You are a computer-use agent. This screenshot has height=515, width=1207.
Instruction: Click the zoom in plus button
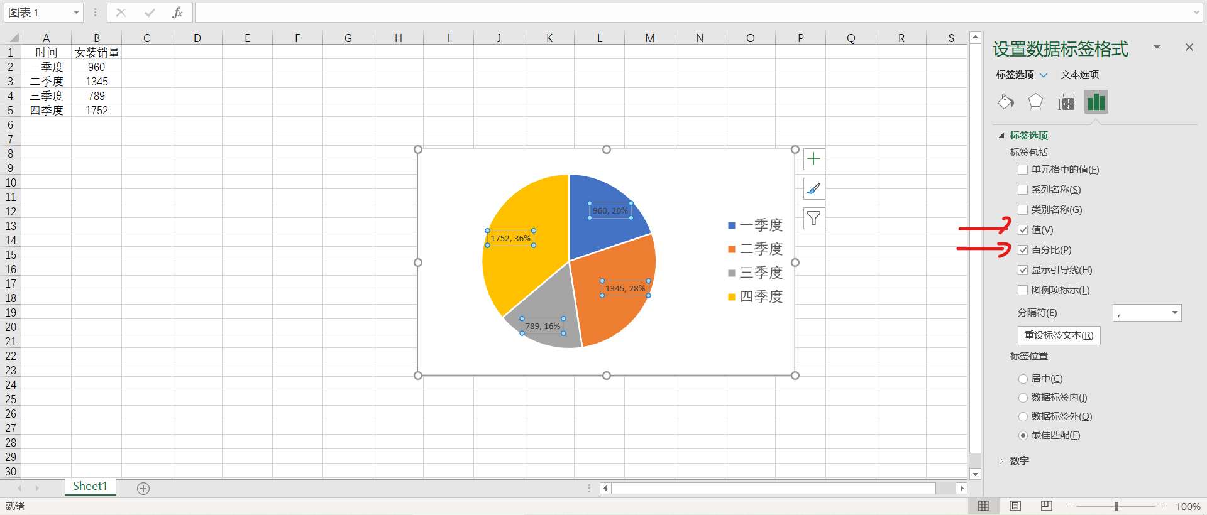1162,506
